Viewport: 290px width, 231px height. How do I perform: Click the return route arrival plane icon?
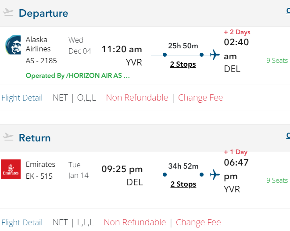point(215,175)
